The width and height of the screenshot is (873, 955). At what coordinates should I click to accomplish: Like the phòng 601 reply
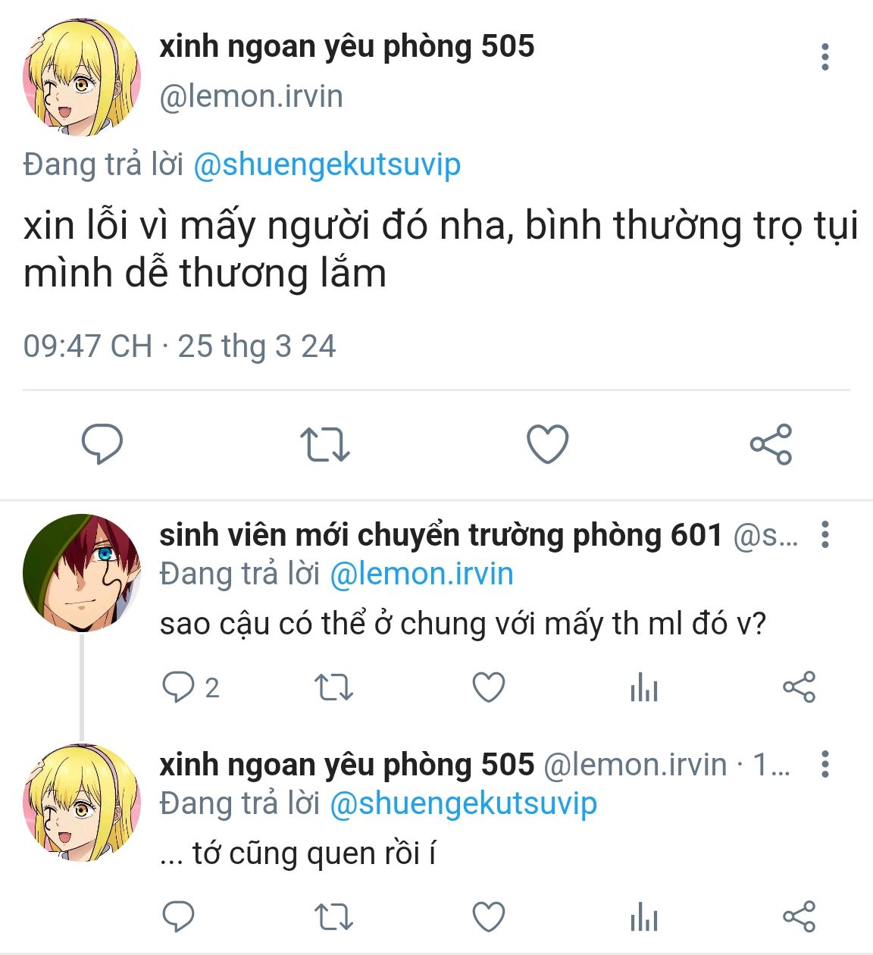(489, 687)
